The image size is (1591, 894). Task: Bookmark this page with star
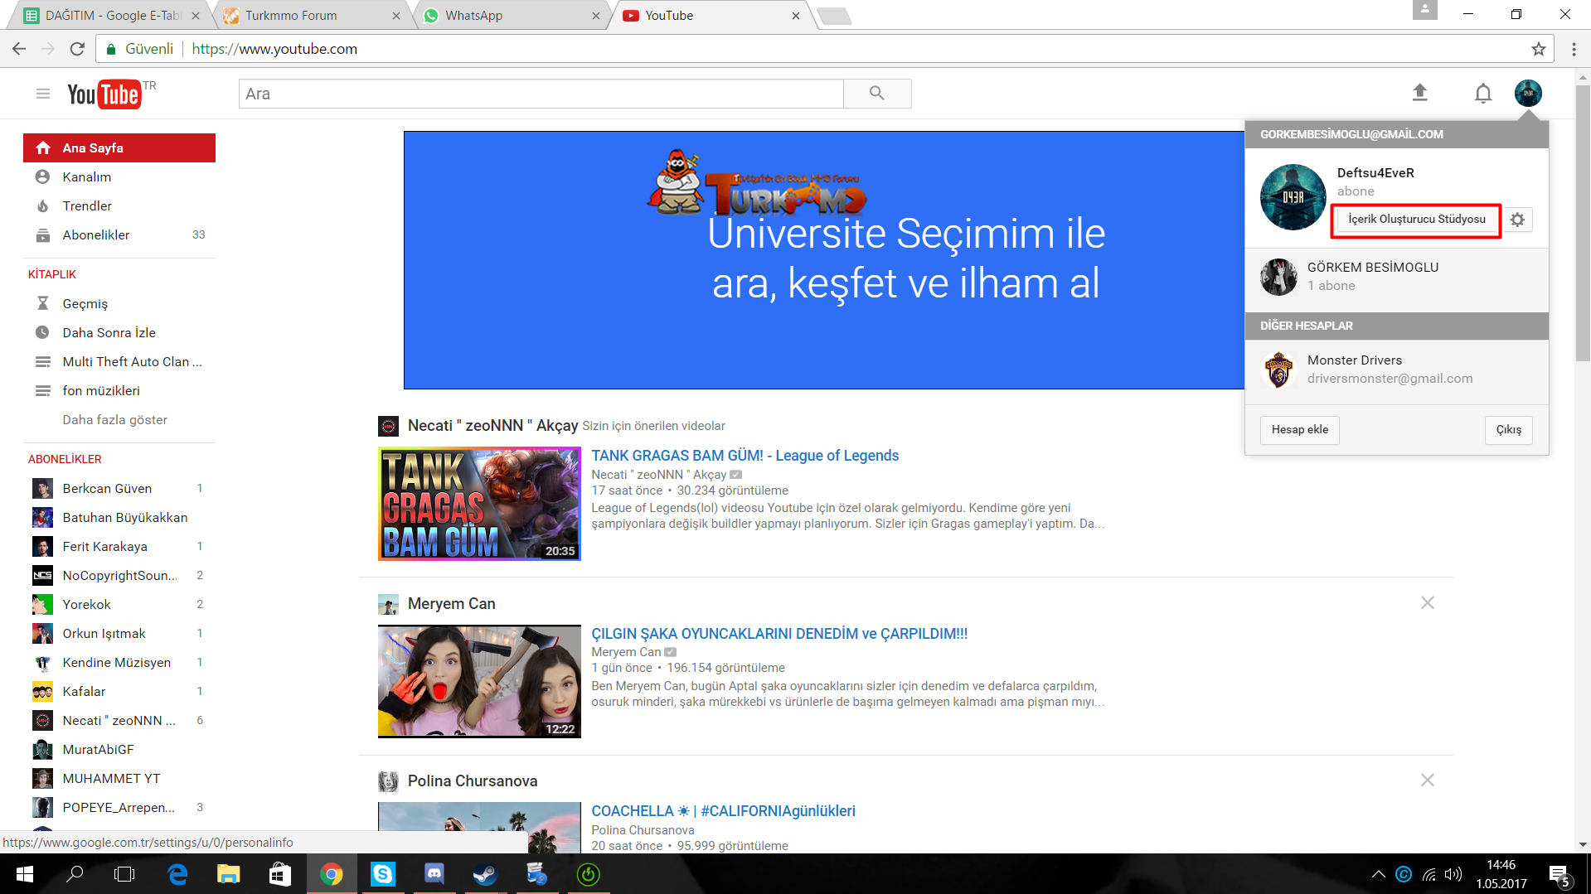(1539, 49)
